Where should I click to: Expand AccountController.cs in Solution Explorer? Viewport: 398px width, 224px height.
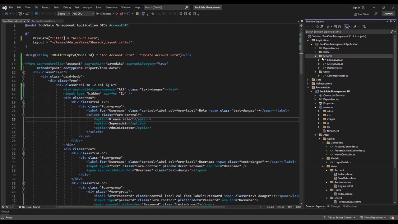pyautogui.click(x=326, y=147)
